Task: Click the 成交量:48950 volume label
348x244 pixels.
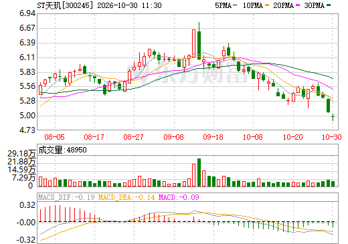Action: pos(62,150)
